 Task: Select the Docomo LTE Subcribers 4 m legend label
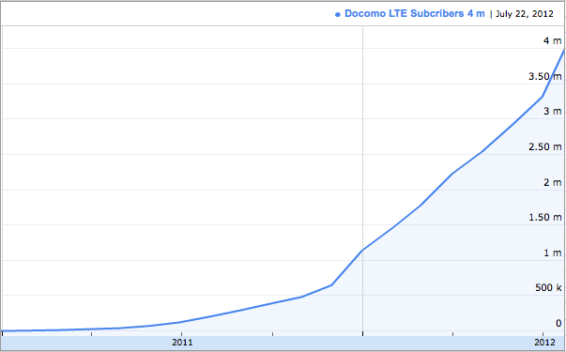pos(415,14)
